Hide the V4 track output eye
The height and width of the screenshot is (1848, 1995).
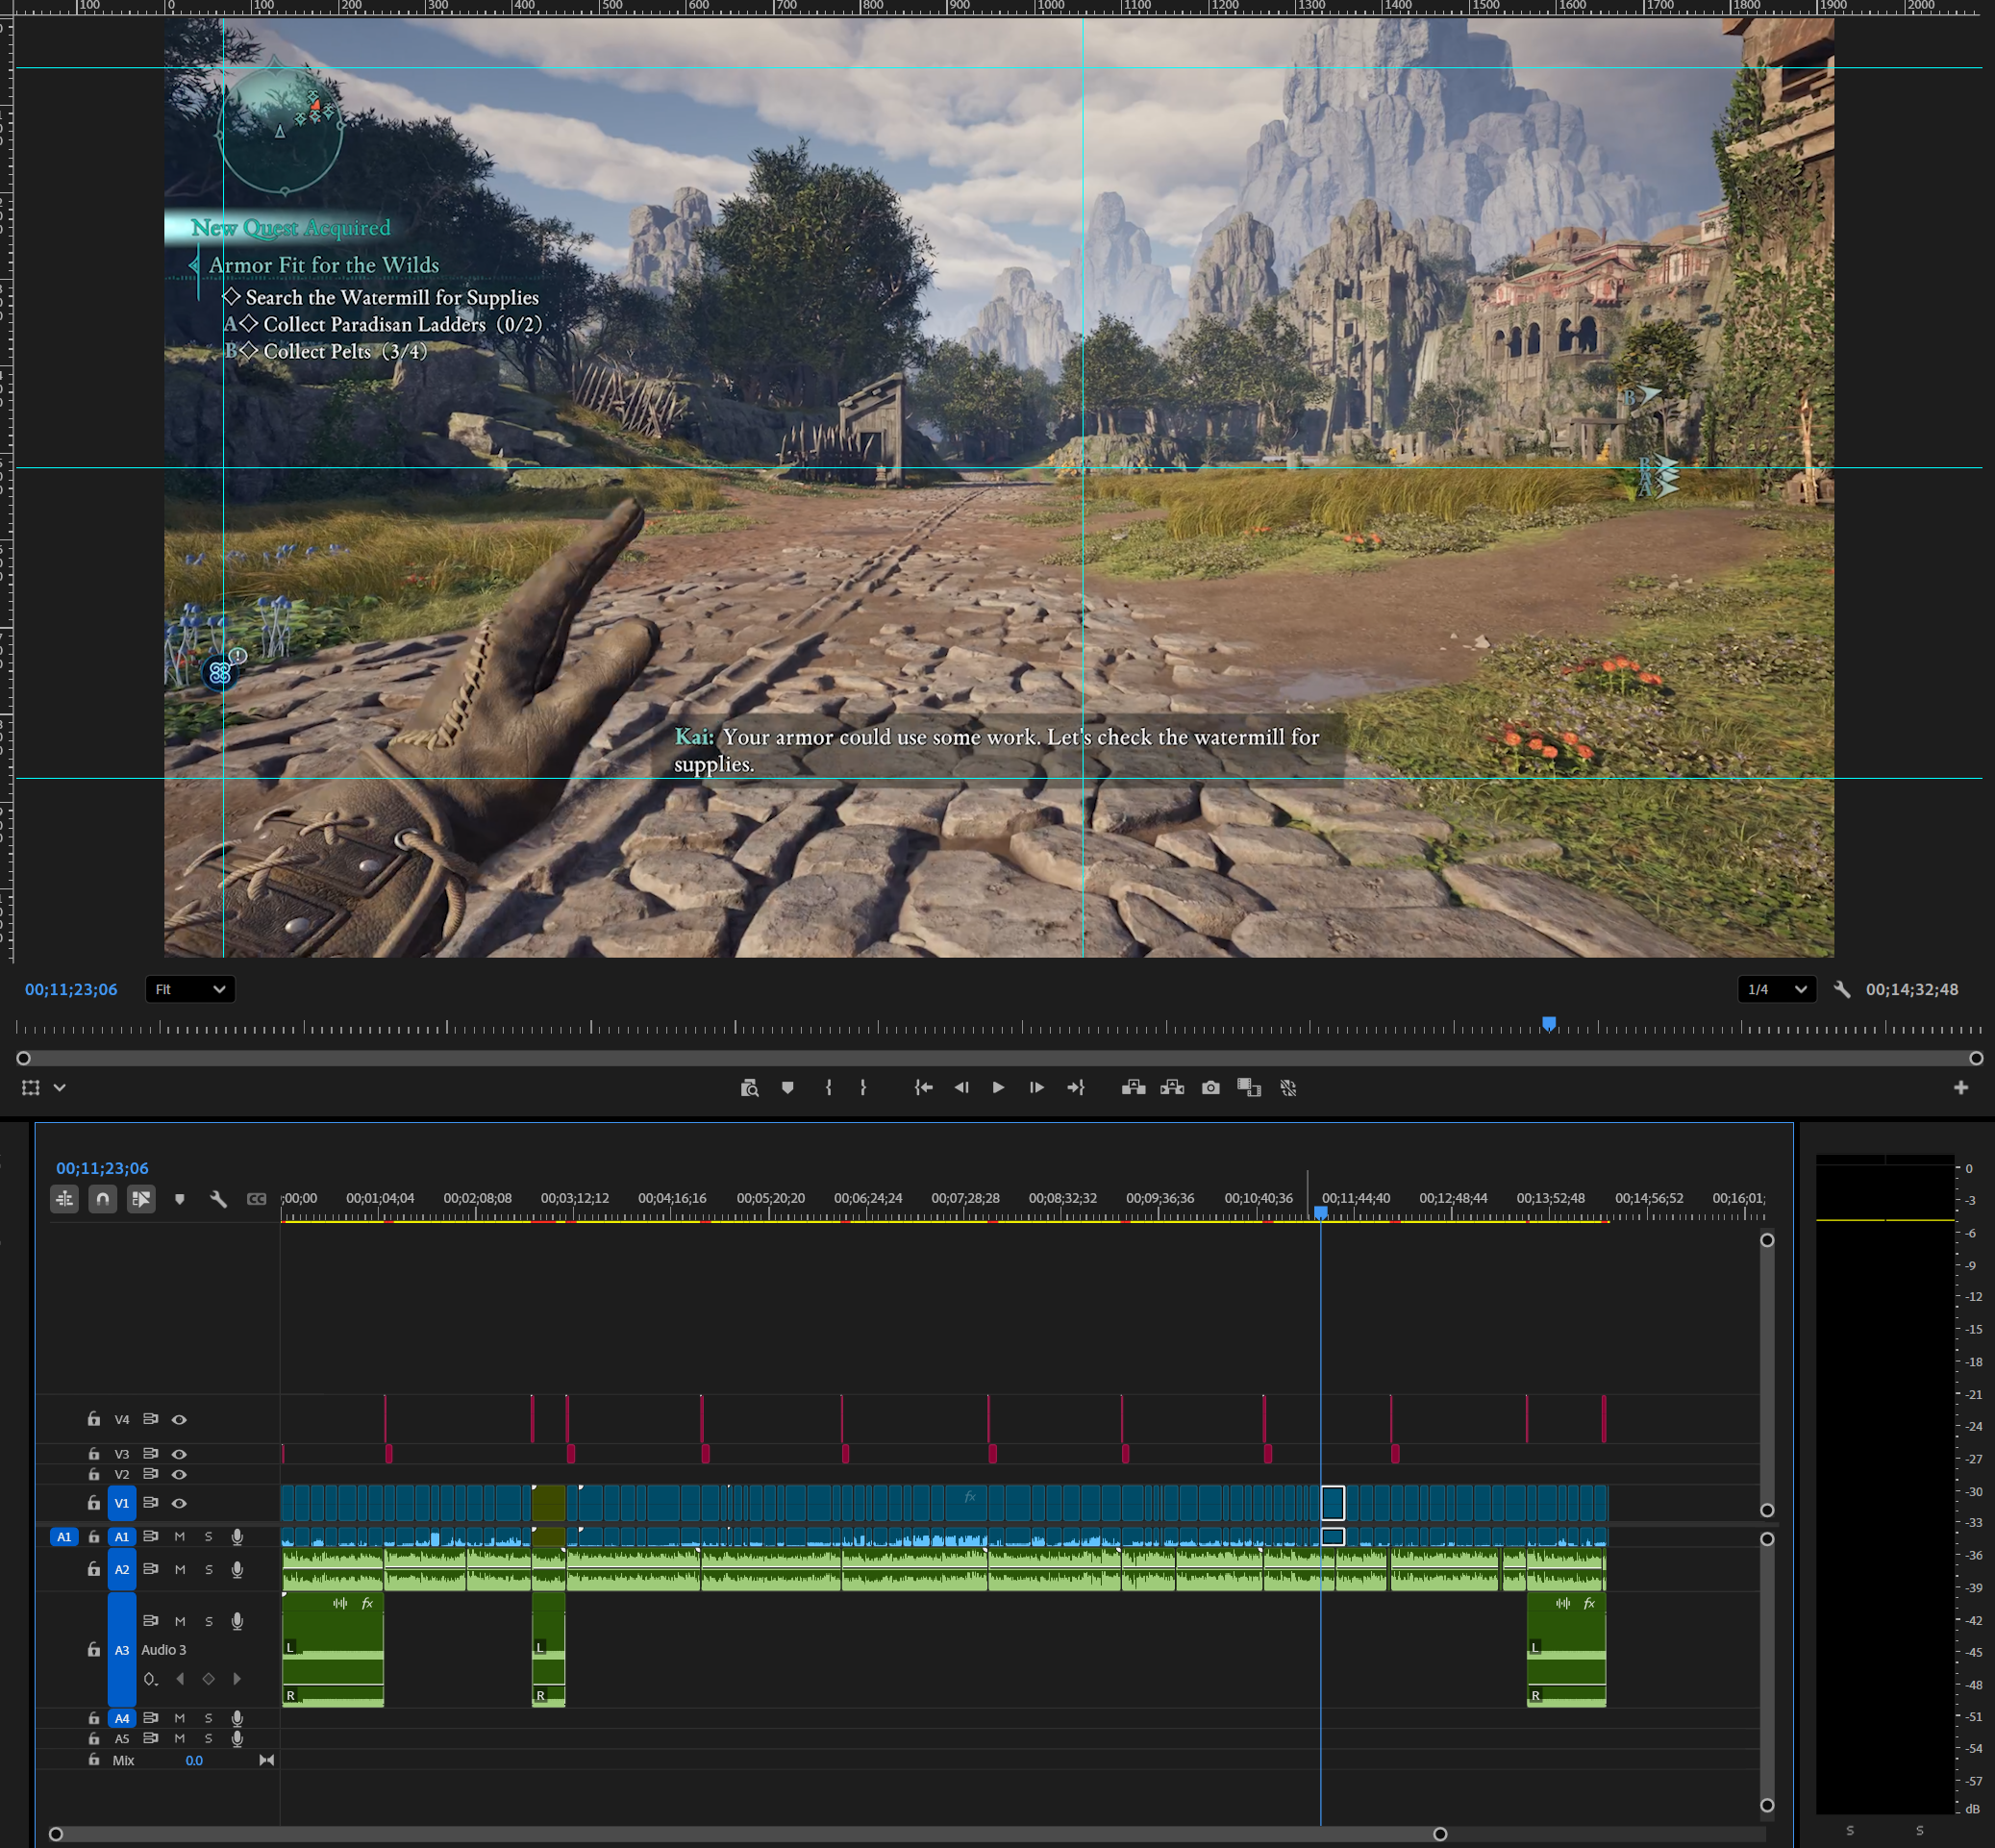click(179, 1419)
